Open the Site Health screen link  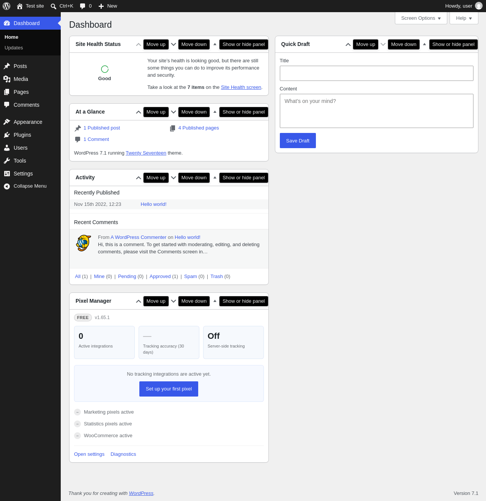pos(241,87)
